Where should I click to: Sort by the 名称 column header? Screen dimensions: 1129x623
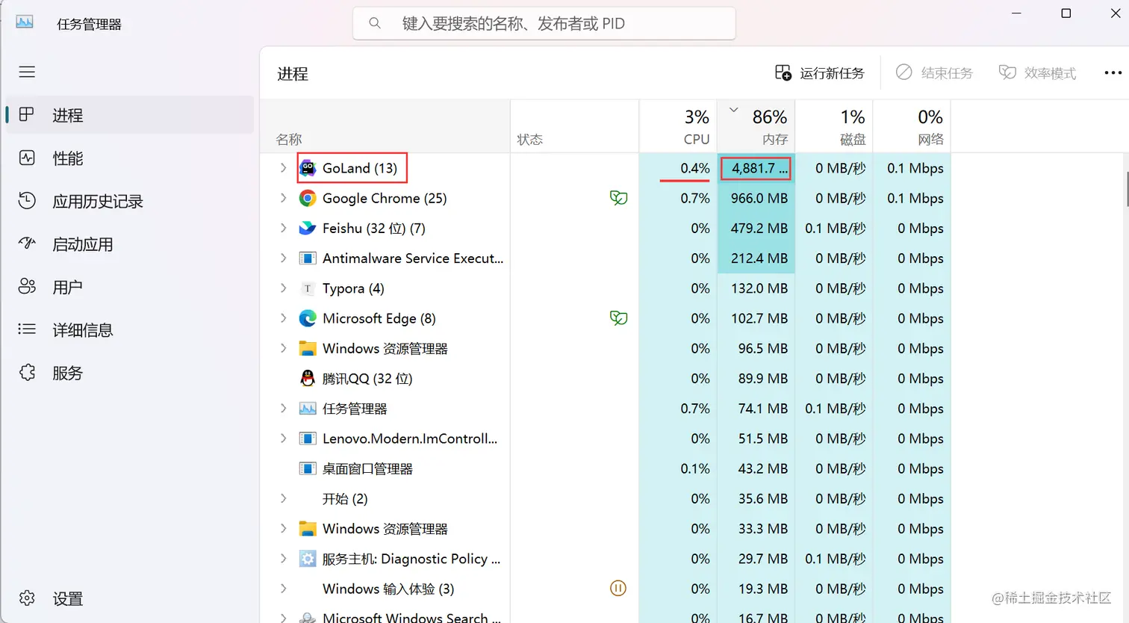pyautogui.click(x=385, y=126)
